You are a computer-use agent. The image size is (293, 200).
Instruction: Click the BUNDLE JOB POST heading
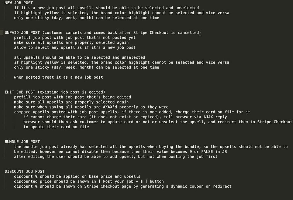22,142
